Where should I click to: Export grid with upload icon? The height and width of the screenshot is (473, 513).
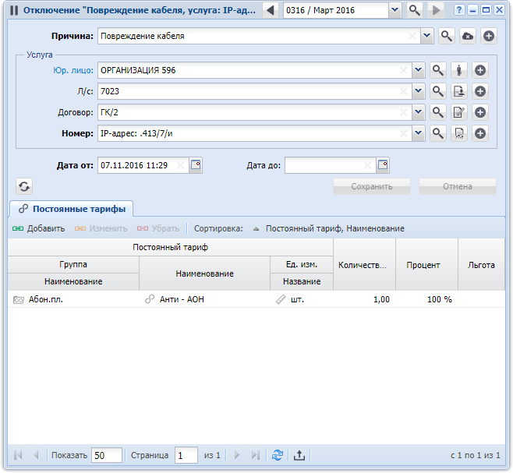[299, 455]
